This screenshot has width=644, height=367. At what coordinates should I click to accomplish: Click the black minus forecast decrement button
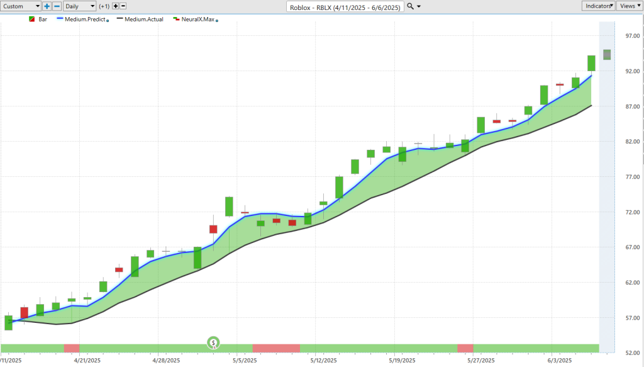[123, 6]
